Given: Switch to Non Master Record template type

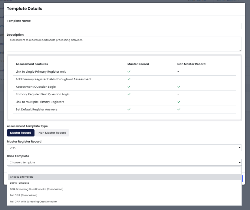Looking at the screenshot, I should click(52, 133).
